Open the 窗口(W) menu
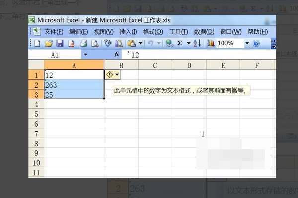This screenshot has width=298, height=198. pos(231,32)
